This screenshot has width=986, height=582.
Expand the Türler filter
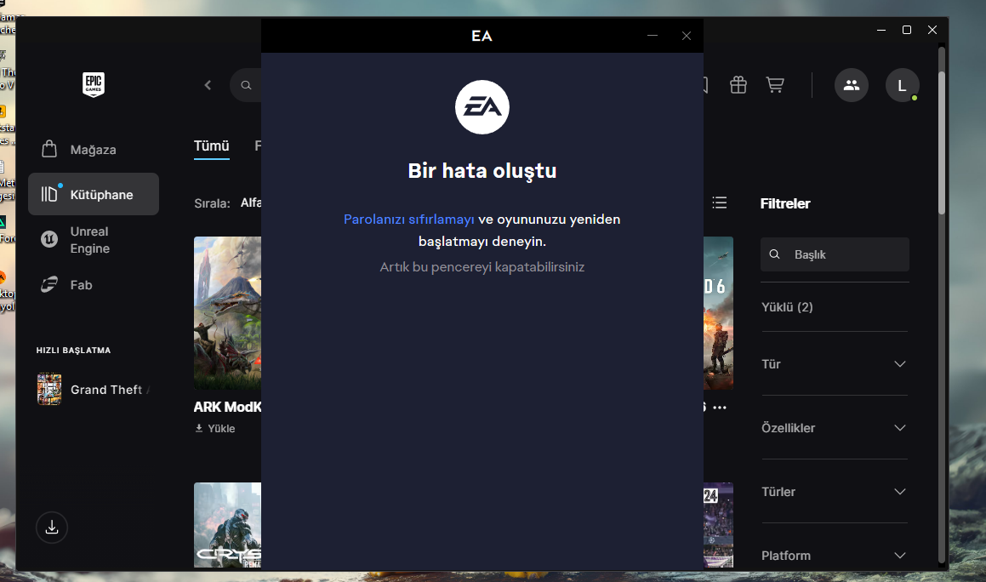pos(834,492)
